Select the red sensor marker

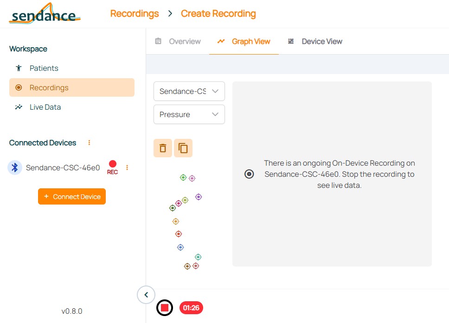(179, 234)
